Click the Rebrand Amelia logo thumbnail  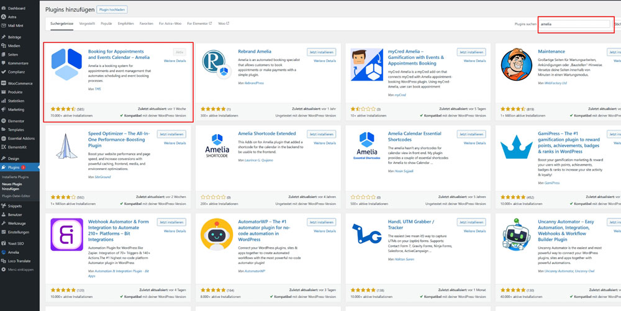tap(217, 65)
